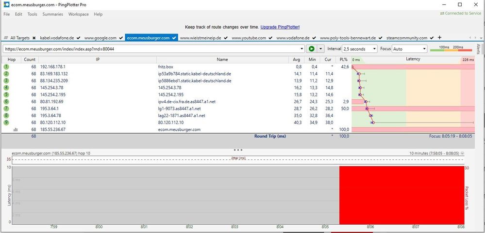The width and height of the screenshot is (485, 233).
Task: Start tracing with the green play button
Action: [x=312, y=49]
